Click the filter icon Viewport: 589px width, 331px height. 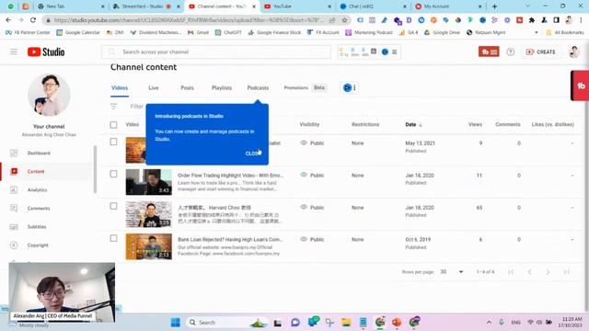pos(114,107)
